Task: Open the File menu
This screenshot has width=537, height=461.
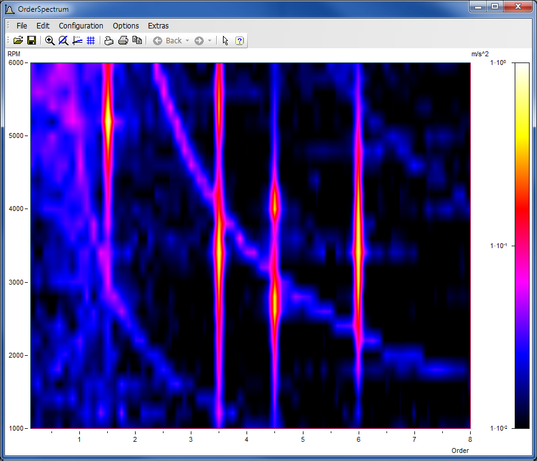Action: coord(22,25)
